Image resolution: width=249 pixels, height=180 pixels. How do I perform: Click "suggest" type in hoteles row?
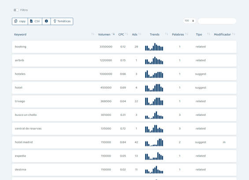[x=201, y=74]
